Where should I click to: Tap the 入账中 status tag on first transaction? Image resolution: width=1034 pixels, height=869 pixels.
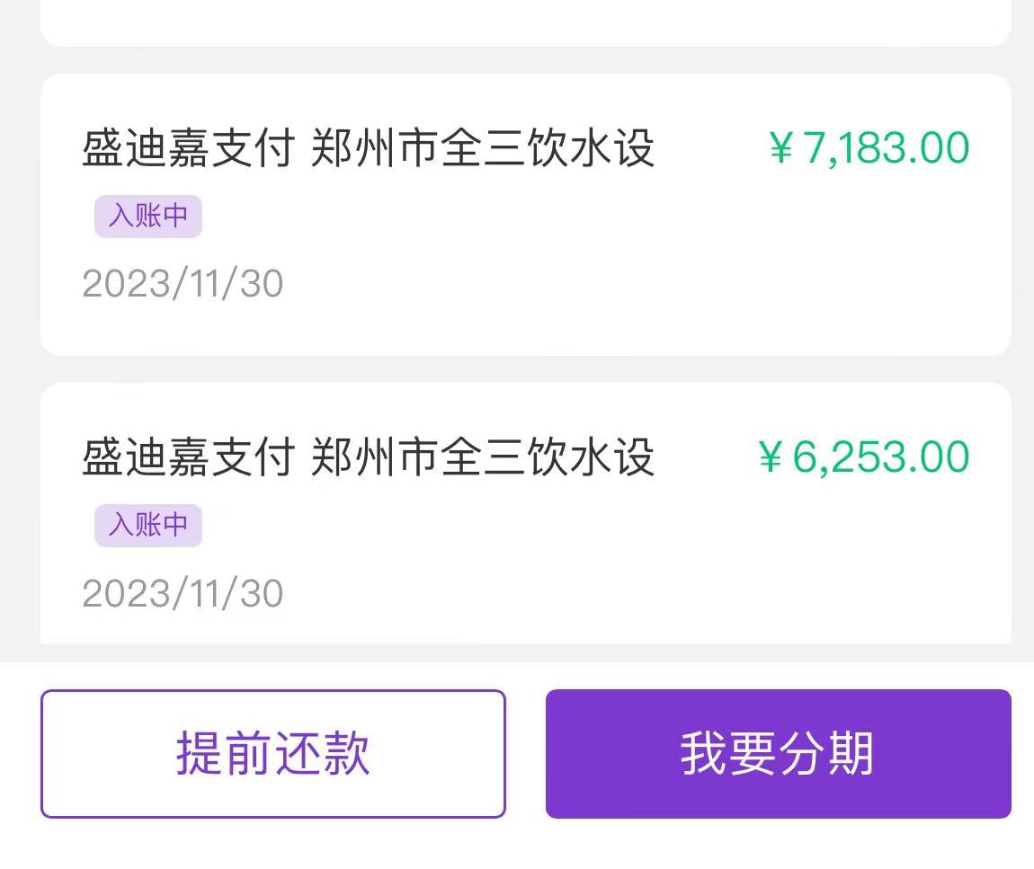(147, 217)
